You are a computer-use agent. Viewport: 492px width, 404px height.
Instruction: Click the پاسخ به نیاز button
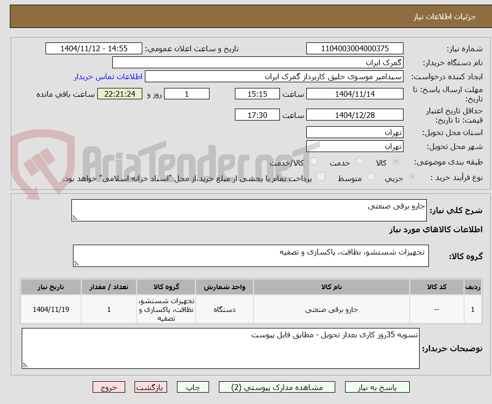377,387
